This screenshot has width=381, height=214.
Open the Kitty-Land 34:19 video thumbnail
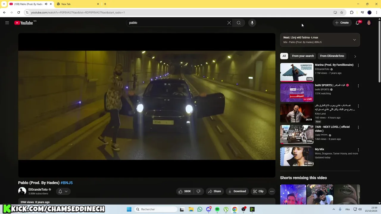point(297,113)
